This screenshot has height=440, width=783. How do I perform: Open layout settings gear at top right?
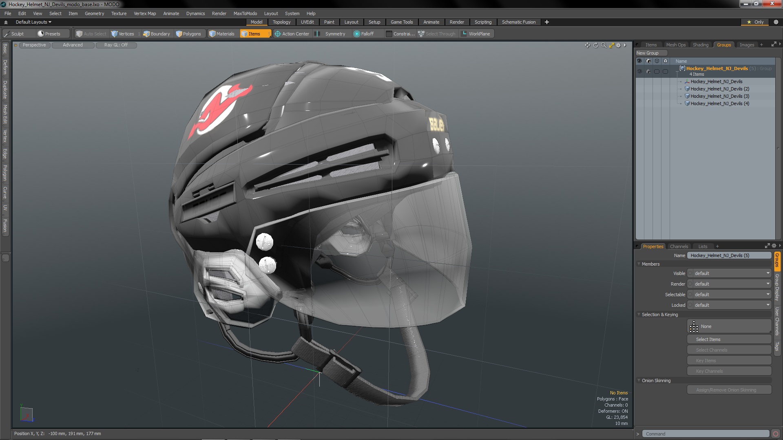point(776,22)
